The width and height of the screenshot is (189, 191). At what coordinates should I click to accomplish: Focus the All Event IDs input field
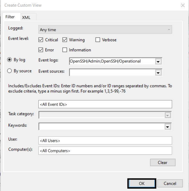click(x=105, y=104)
